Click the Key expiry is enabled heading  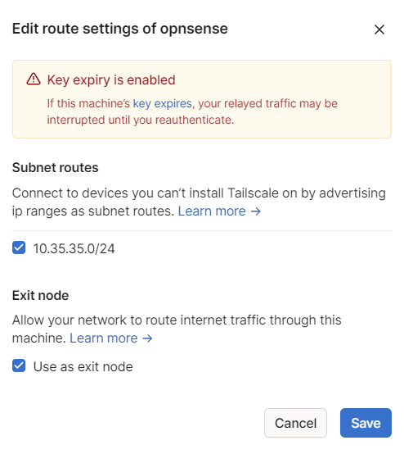pos(111,80)
